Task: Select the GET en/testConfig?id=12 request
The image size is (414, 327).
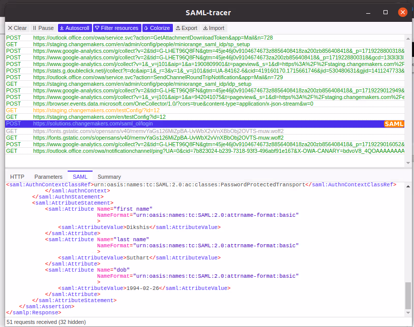Action: [204, 117]
